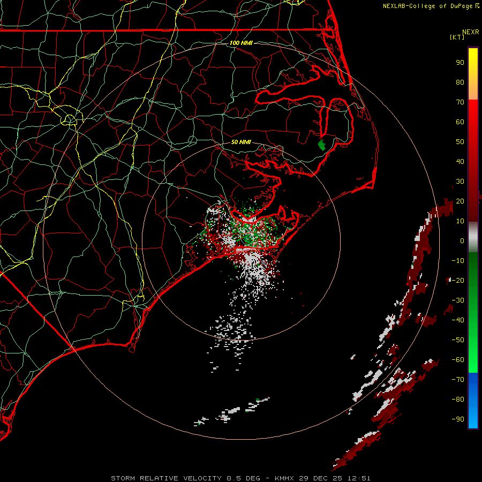
Task: Click the -20 knot scale value
Action: point(458,280)
